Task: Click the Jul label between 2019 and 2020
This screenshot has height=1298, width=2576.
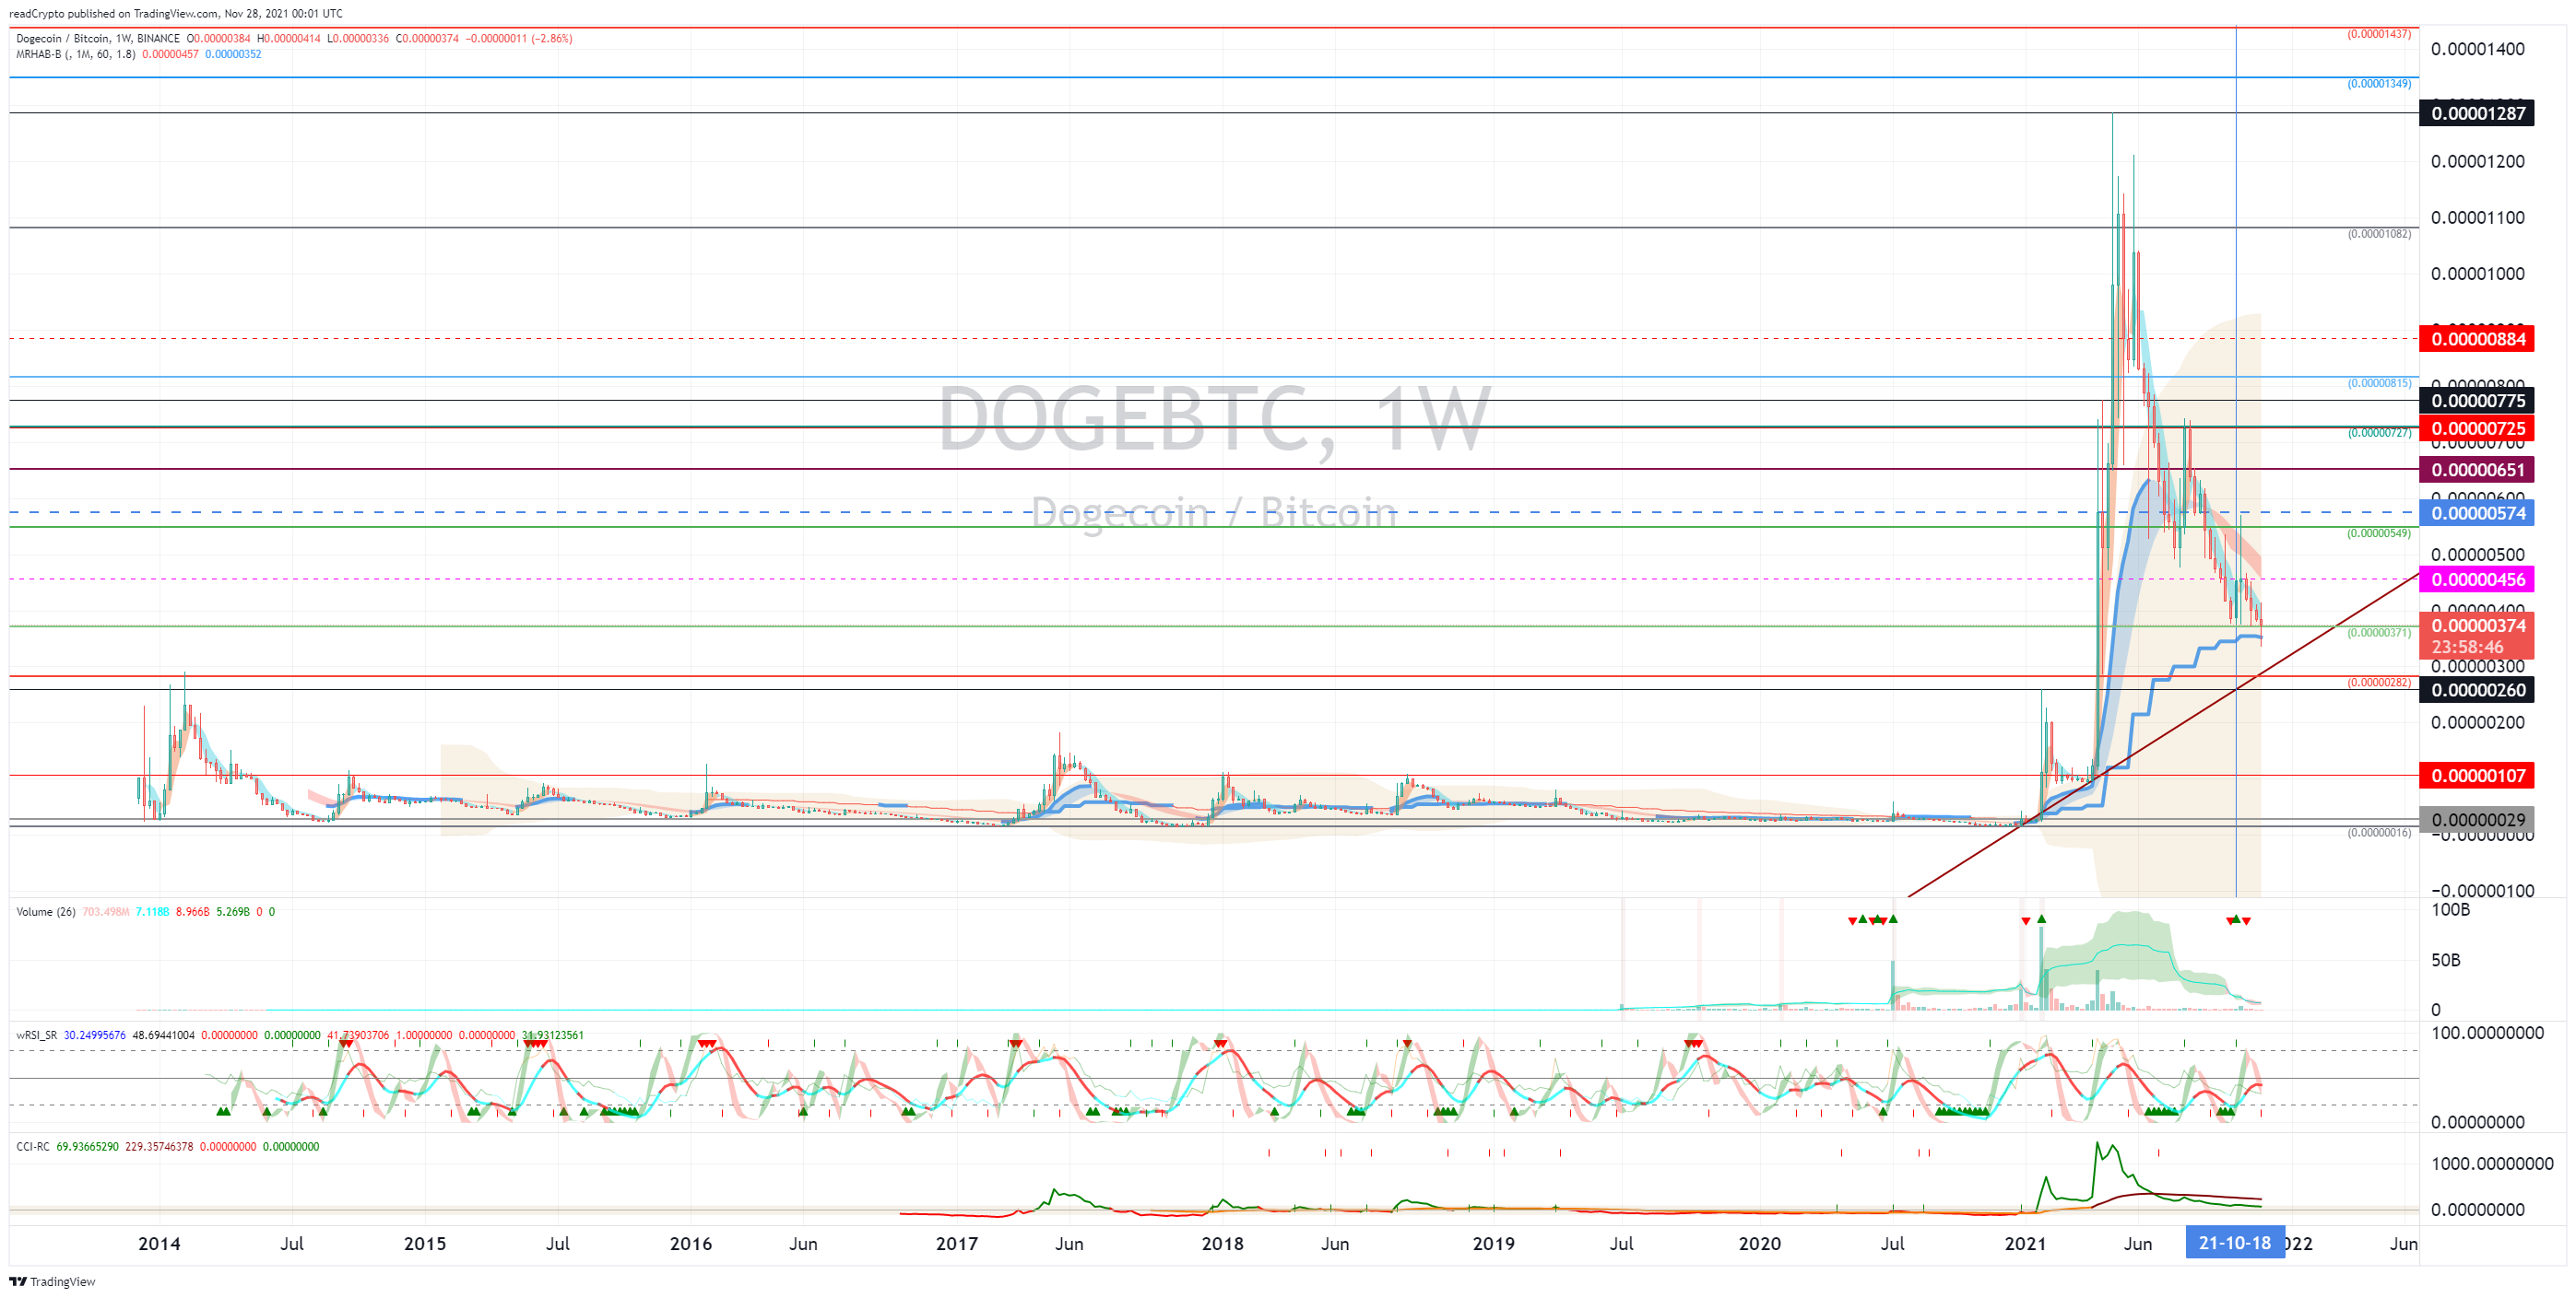Action: tap(1621, 1244)
